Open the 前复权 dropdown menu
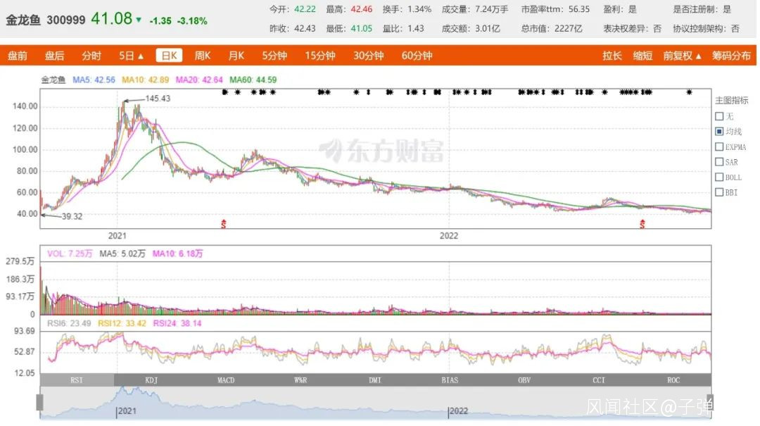Image resolution: width=760 pixels, height=426 pixels. click(682, 56)
